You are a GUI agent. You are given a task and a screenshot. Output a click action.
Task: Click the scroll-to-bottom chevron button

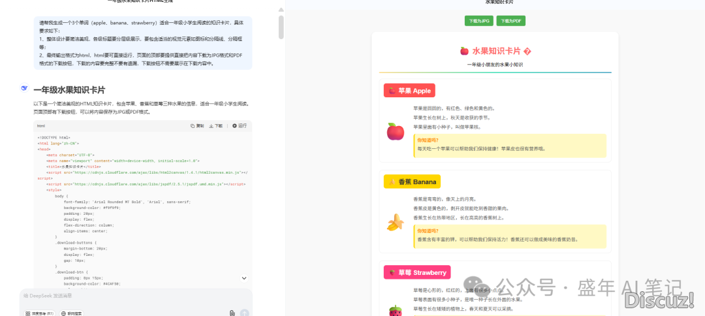[x=244, y=278]
